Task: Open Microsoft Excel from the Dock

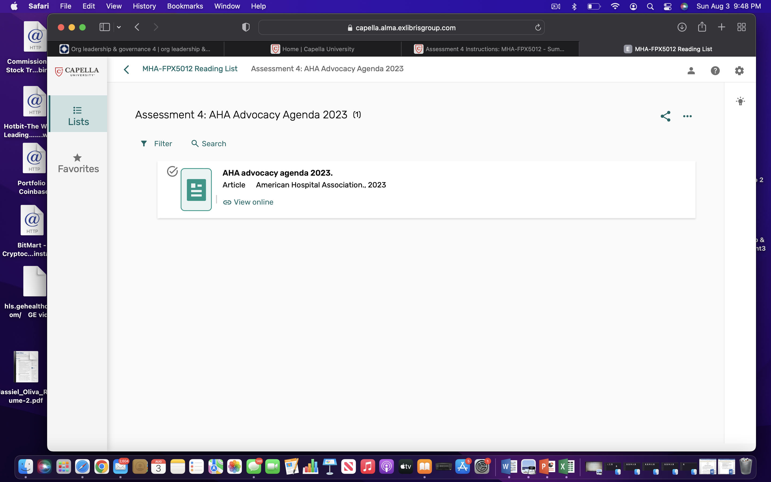Action: click(x=566, y=467)
